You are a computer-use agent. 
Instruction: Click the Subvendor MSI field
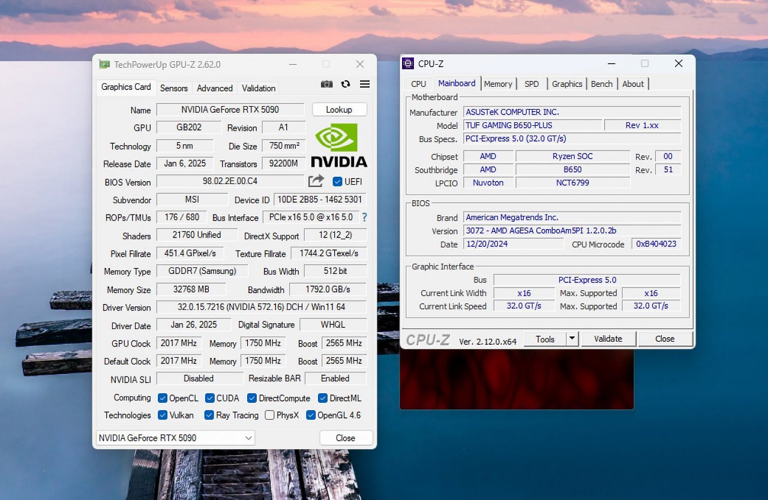click(x=192, y=199)
